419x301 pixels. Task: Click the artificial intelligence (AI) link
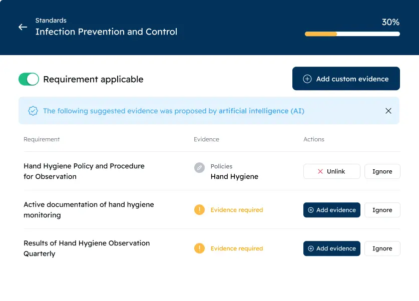point(261,111)
